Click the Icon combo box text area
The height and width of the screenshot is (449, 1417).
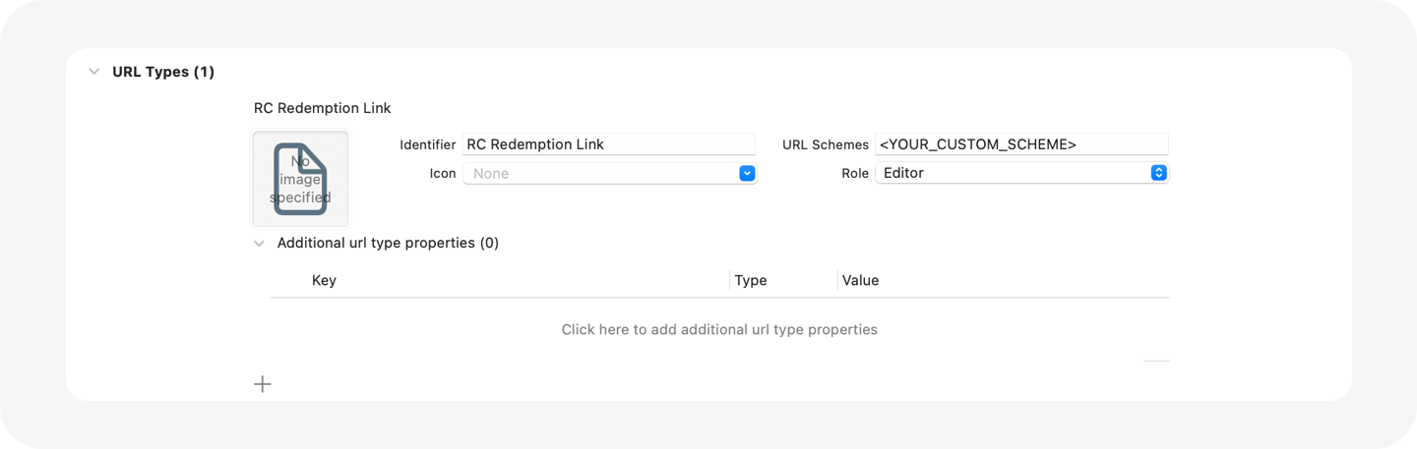tap(600, 174)
